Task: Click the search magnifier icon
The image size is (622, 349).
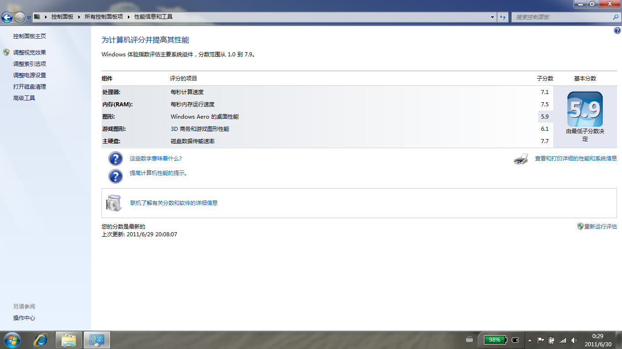Action: 616,17
